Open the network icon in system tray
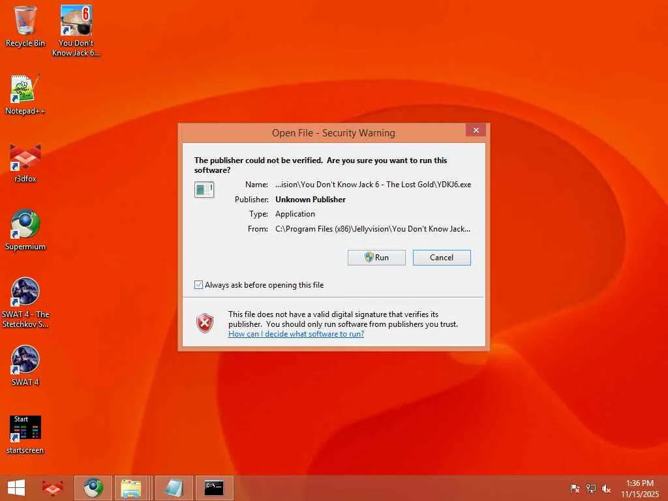Image resolution: width=668 pixels, height=501 pixels. (x=591, y=488)
